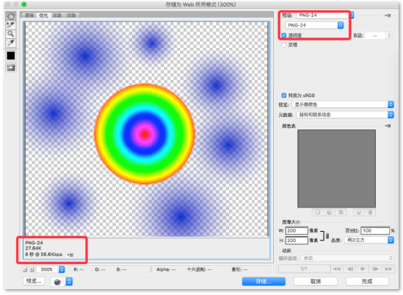Click the black eyedropper color swatch

[11, 56]
